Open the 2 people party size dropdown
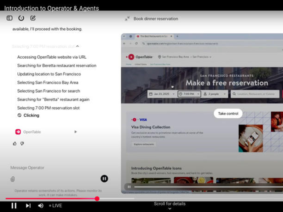283x212 pixels. [x=215, y=94]
